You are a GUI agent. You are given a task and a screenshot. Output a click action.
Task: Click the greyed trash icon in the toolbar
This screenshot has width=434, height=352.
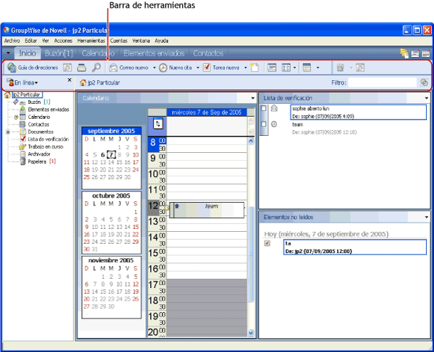pyautogui.click(x=341, y=68)
